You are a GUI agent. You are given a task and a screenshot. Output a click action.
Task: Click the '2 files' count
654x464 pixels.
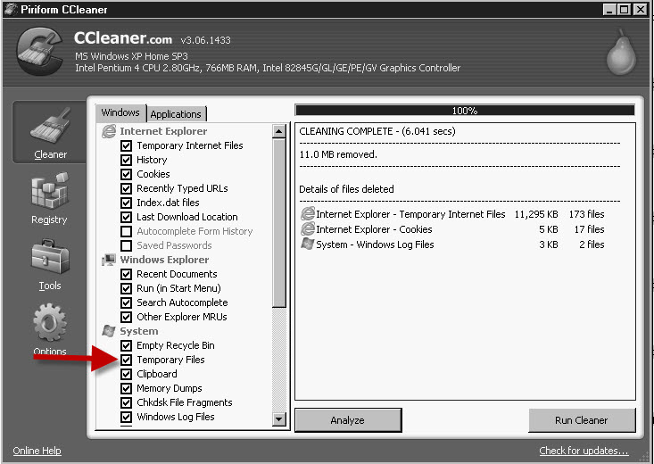click(592, 244)
